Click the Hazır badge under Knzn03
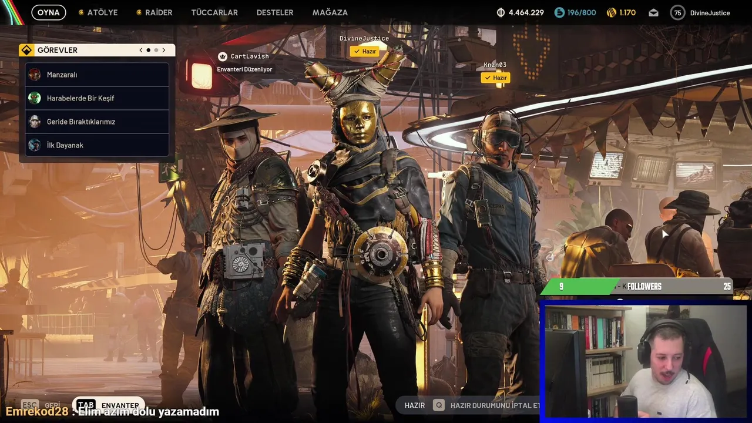 (x=496, y=78)
